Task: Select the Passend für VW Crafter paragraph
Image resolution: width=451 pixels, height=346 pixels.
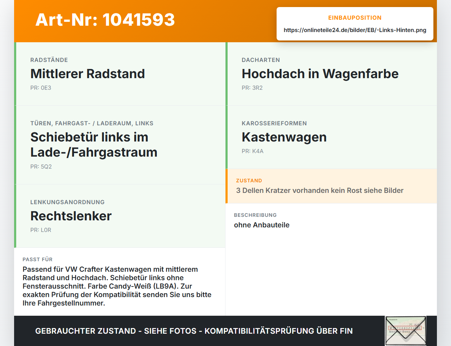Action: pyautogui.click(x=117, y=286)
